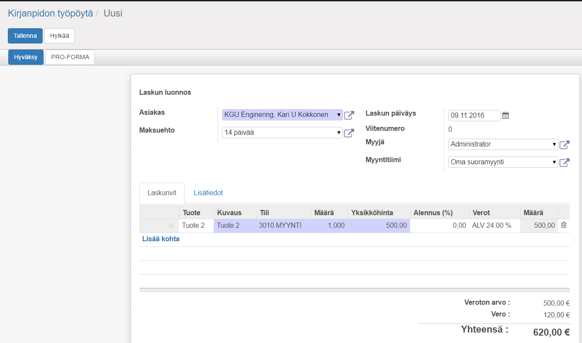Switch to the Laskurivit tab
The height and width of the screenshot is (343, 582).
[162, 193]
